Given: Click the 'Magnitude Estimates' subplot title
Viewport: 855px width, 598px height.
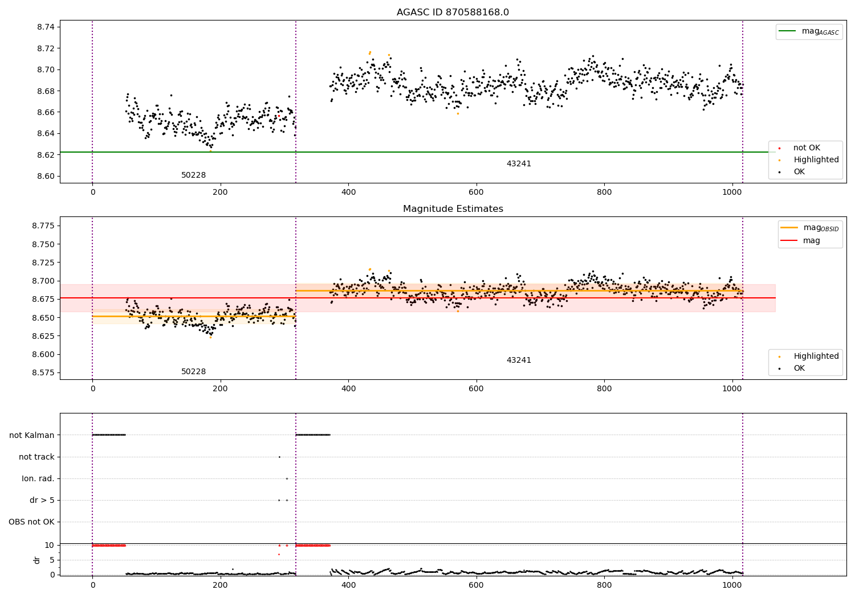Looking at the screenshot, I should click(x=453, y=209).
